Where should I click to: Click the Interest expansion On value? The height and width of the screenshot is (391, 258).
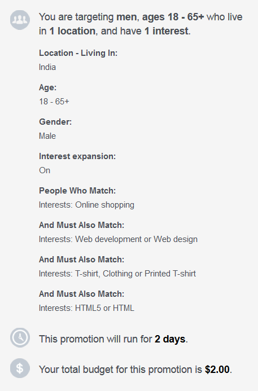(45, 170)
